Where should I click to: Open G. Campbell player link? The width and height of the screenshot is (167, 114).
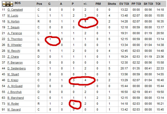(15, 10)
